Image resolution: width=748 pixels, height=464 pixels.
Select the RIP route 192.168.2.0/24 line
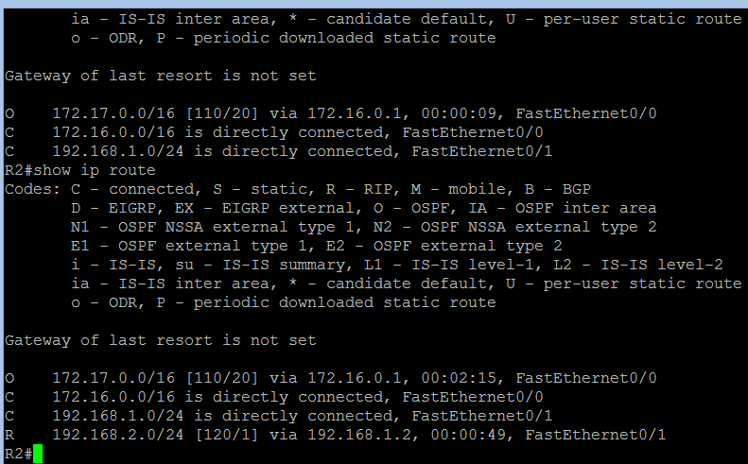click(335, 435)
